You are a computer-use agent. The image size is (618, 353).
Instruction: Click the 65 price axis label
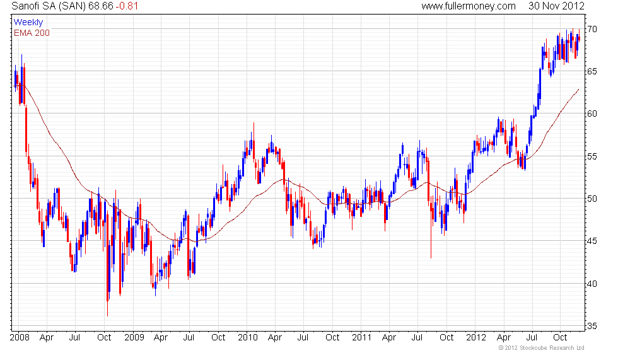[592, 71]
